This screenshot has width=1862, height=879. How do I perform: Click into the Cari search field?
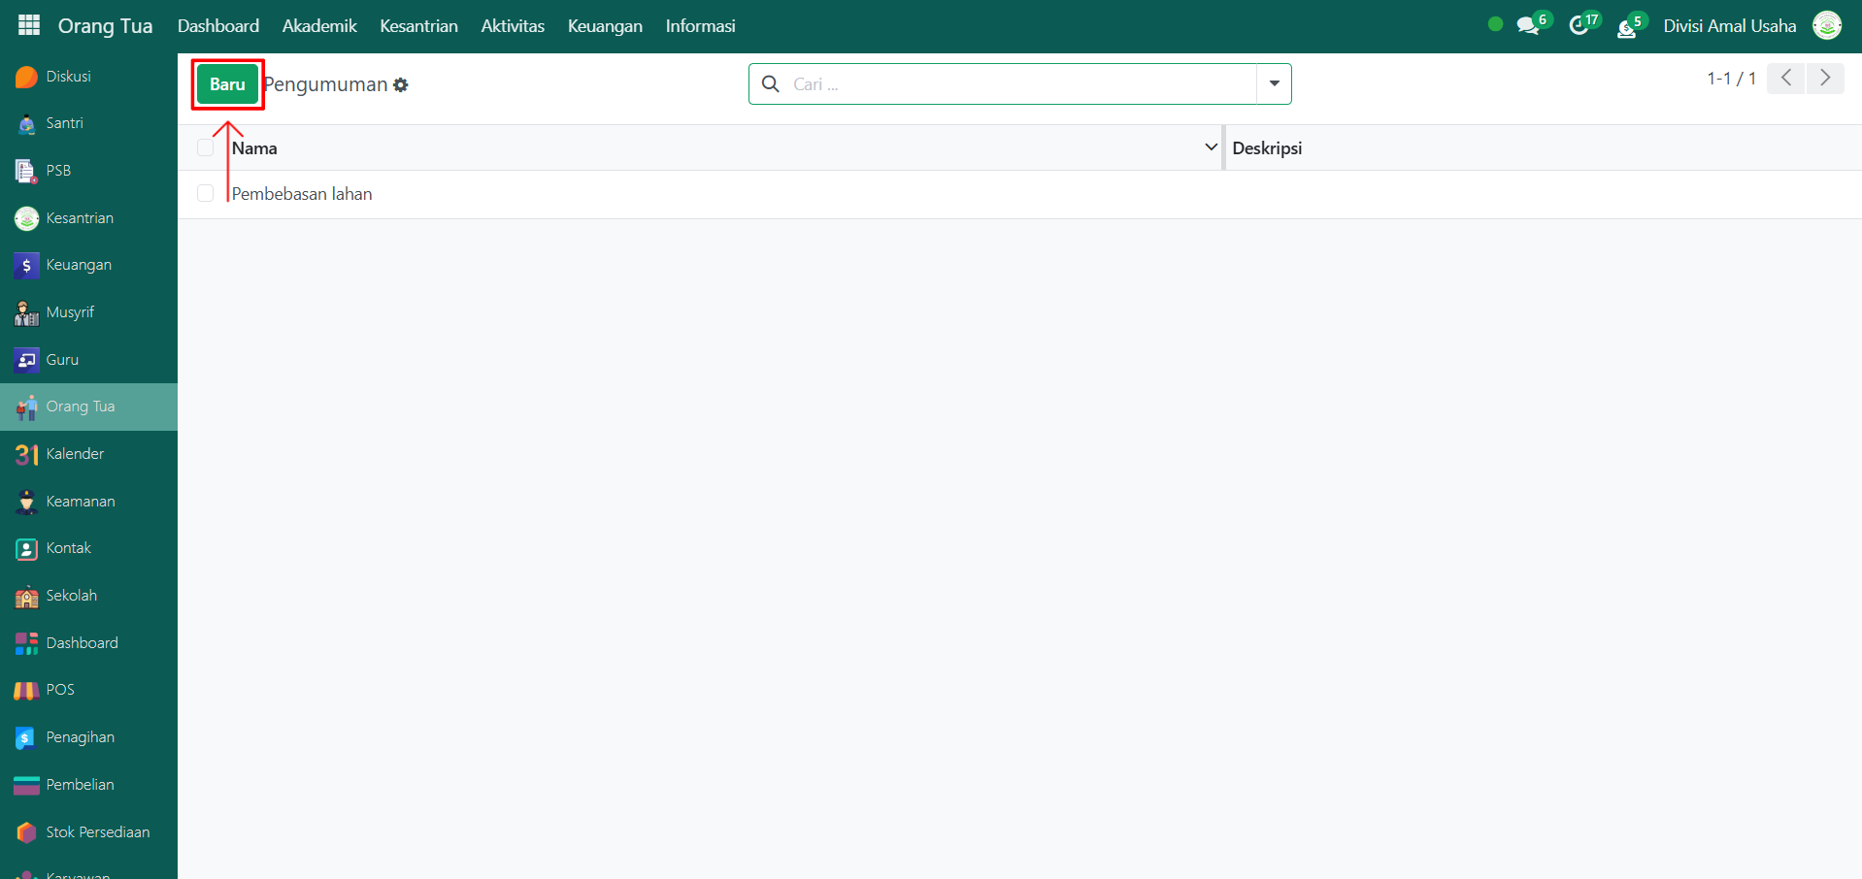[1019, 84]
